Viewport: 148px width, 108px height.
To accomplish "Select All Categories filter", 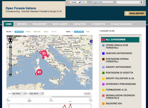I will pos(120,40).
